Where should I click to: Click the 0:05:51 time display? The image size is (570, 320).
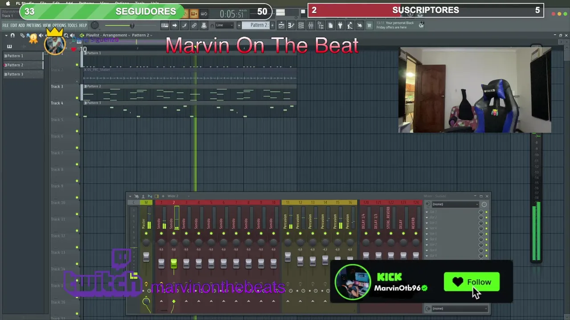(232, 14)
